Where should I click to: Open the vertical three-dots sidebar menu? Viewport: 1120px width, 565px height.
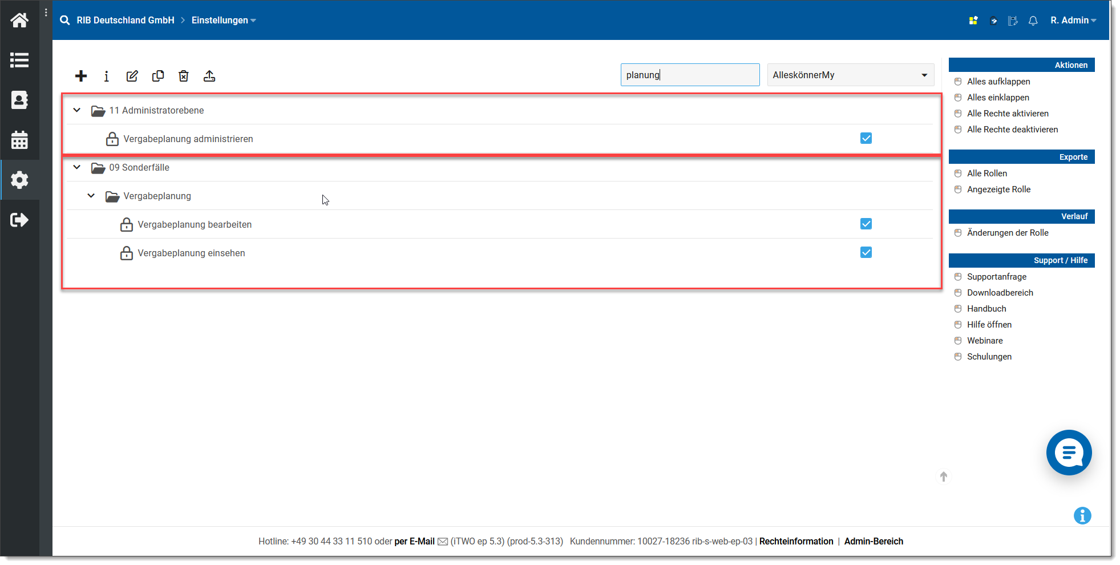click(46, 13)
